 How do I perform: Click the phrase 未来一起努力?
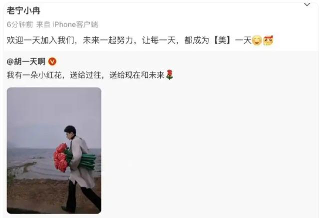[x=108, y=40]
